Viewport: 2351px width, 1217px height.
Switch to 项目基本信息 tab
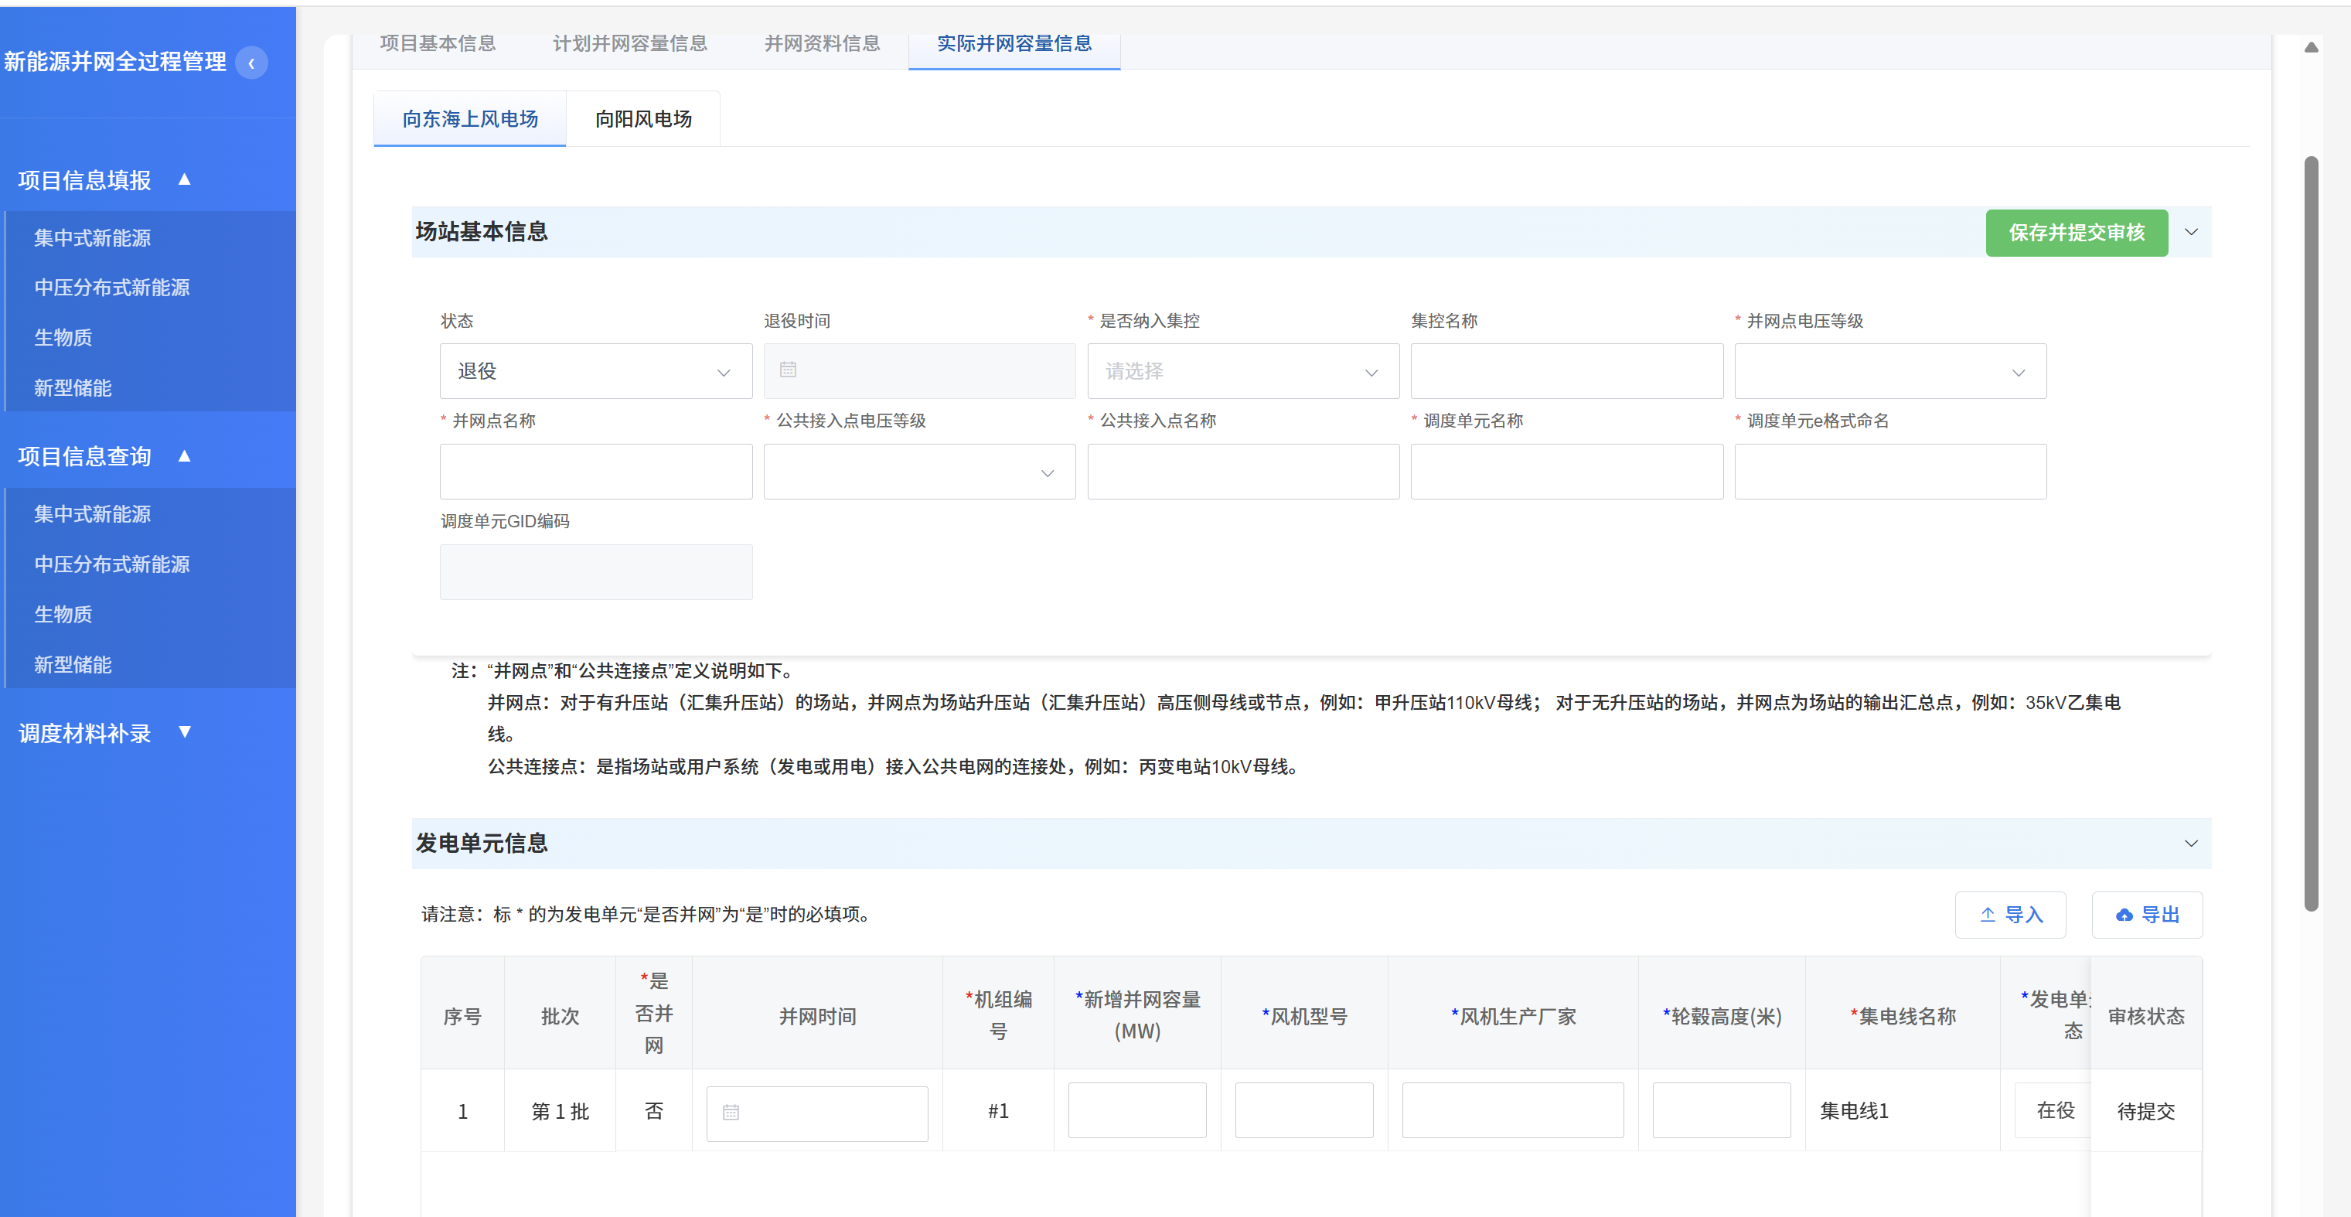pyautogui.click(x=438, y=44)
